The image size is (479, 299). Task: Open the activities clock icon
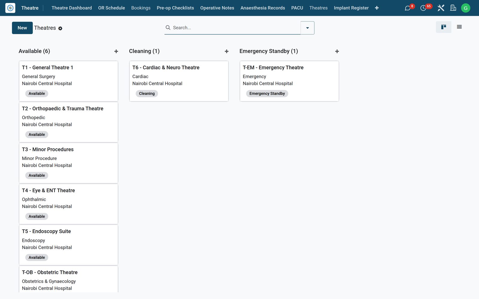[x=423, y=8]
